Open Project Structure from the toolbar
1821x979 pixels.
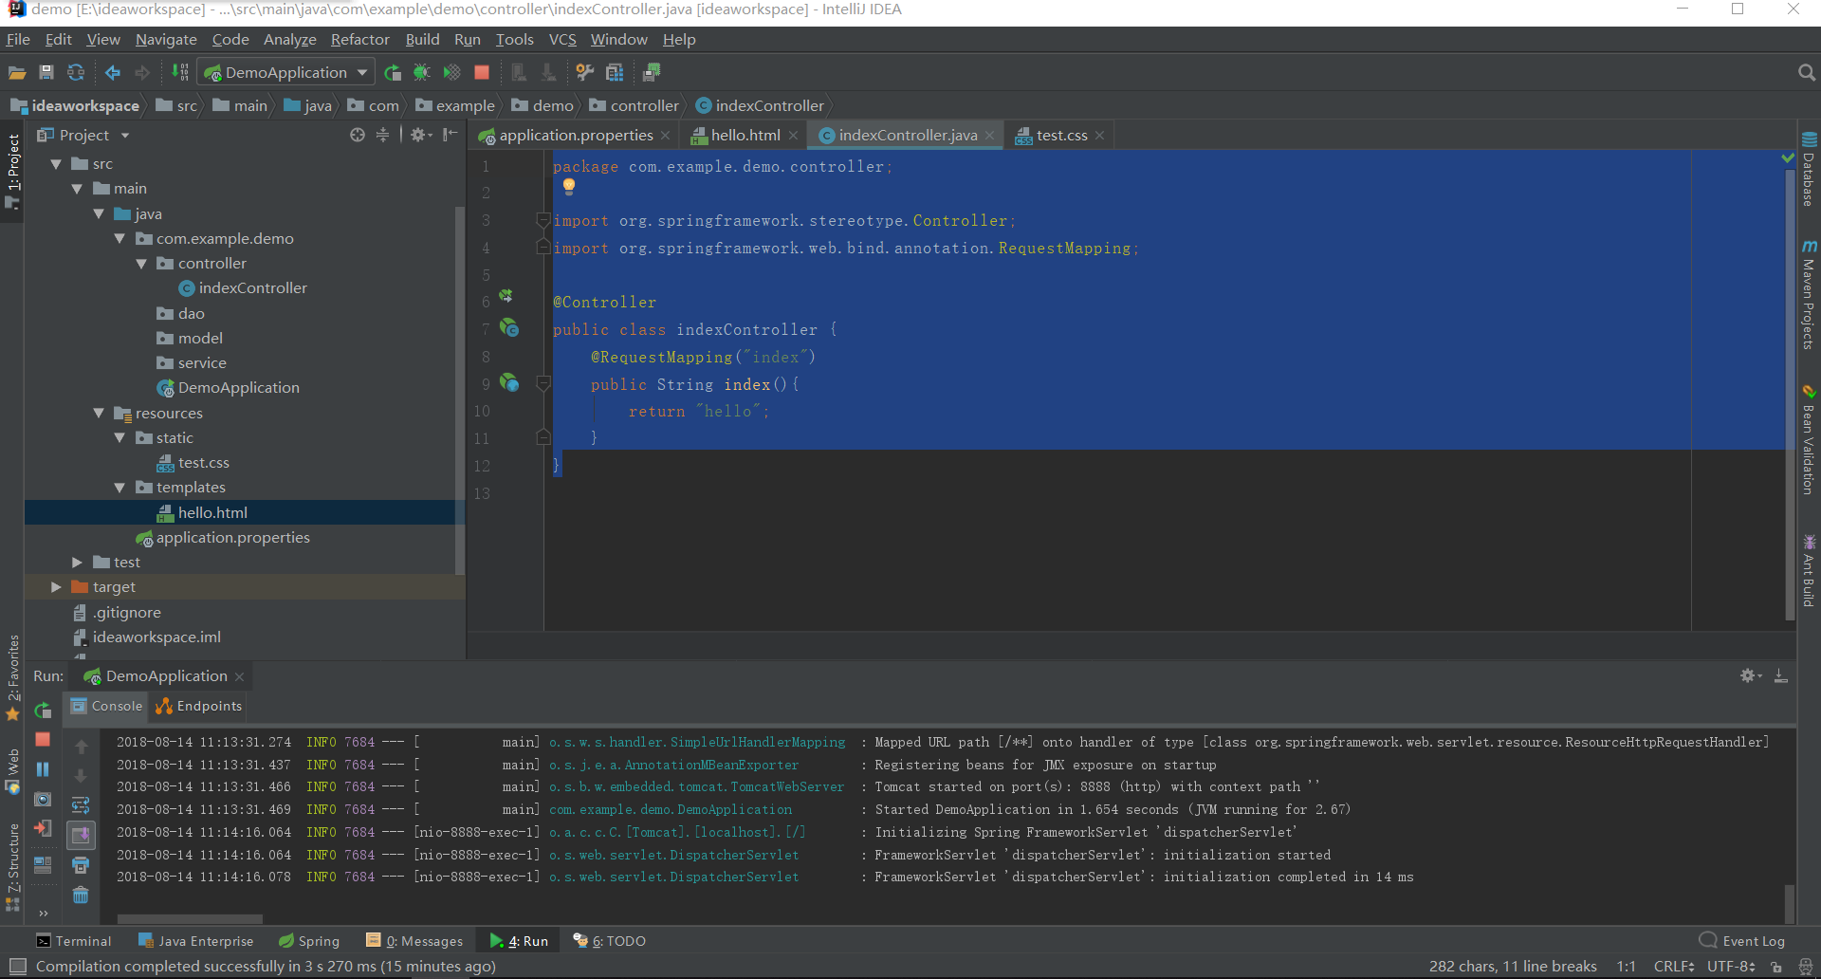point(615,72)
